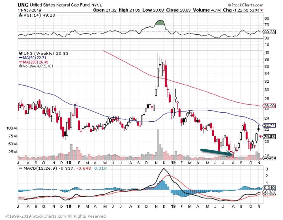
Task: Click the bold 18 year label under MACD panel
Action: coord(69,207)
